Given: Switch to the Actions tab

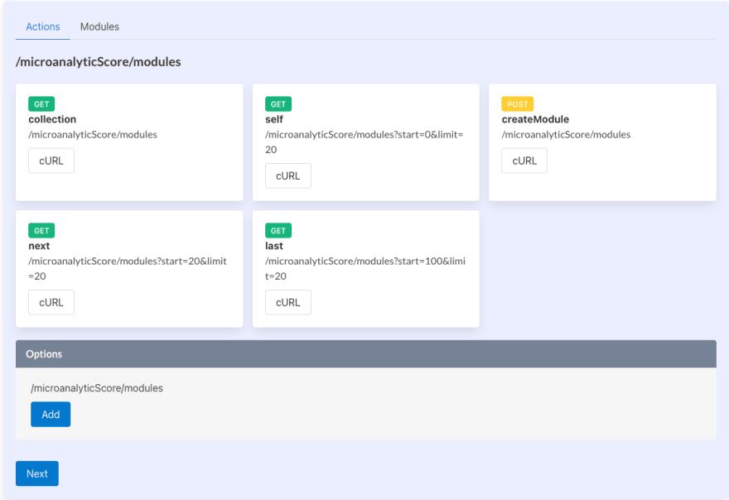Looking at the screenshot, I should pos(43,26).
